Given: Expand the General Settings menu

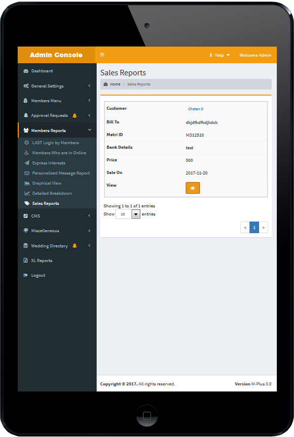Looking at the screenshot, I should (57, 86).
